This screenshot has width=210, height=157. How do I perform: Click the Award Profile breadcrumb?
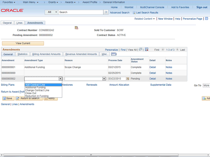pos(90,2)
